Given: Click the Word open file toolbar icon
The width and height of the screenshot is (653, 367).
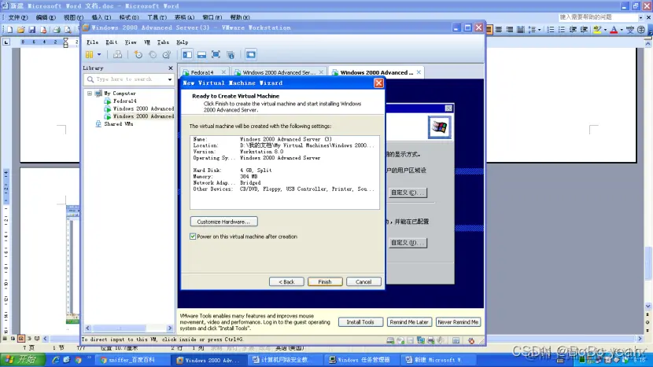Looking at the screenshot, I should tap(20, 30).
